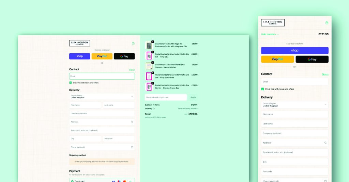Focus Apartment, suite field in desktop checkout
349x182 pixels.
102,130
